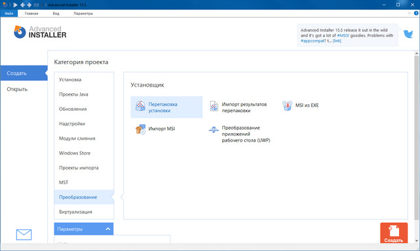Screen dimensions: 420x251
Task: Switch to the Вид ribbon tab
Action: [56, 13]
